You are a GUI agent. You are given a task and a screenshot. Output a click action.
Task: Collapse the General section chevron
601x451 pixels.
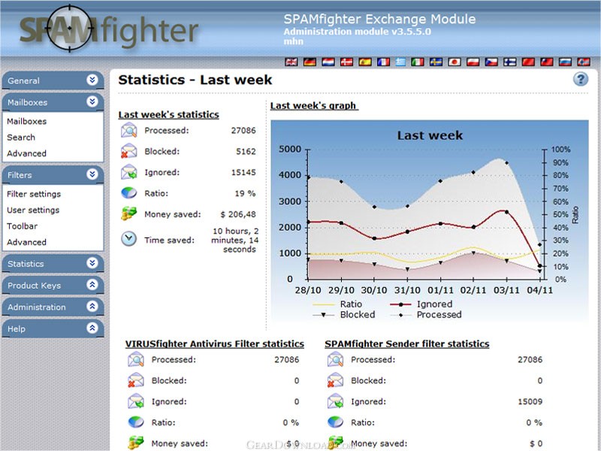coord(92,80)
